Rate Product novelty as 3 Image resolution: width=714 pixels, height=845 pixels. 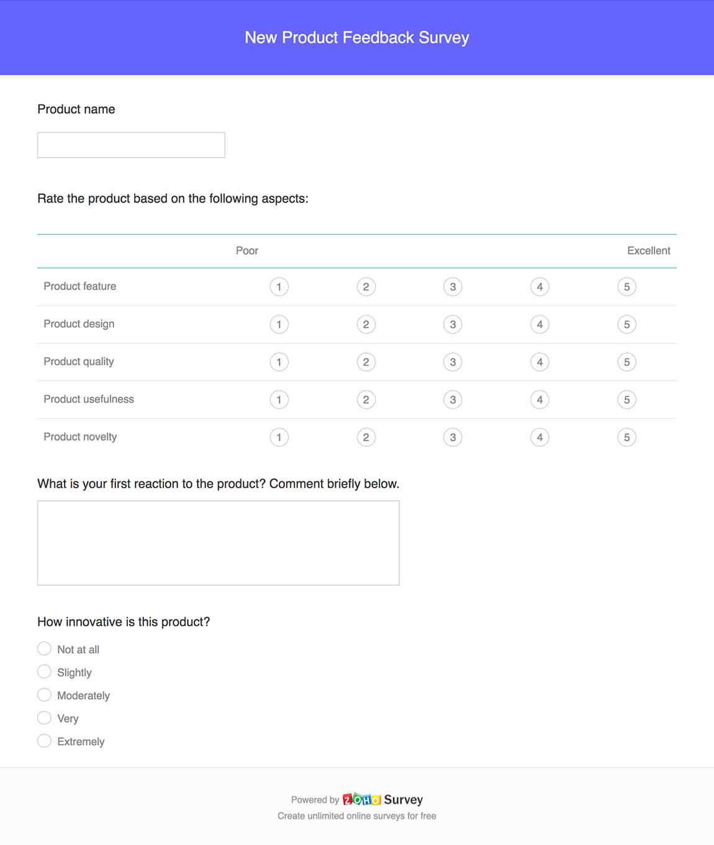click(453, 437)
